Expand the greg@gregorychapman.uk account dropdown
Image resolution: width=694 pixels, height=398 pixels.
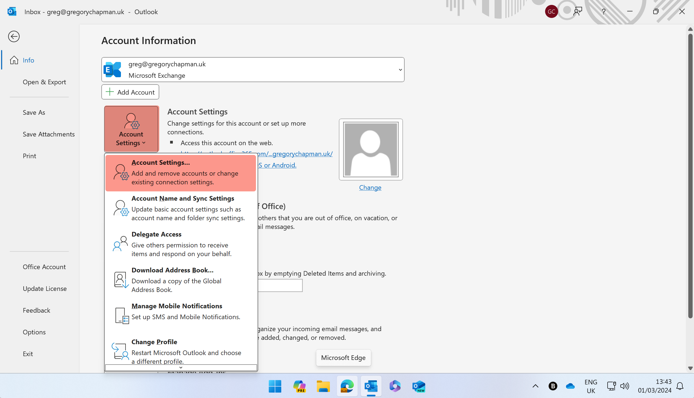click(x=400, y=70)
